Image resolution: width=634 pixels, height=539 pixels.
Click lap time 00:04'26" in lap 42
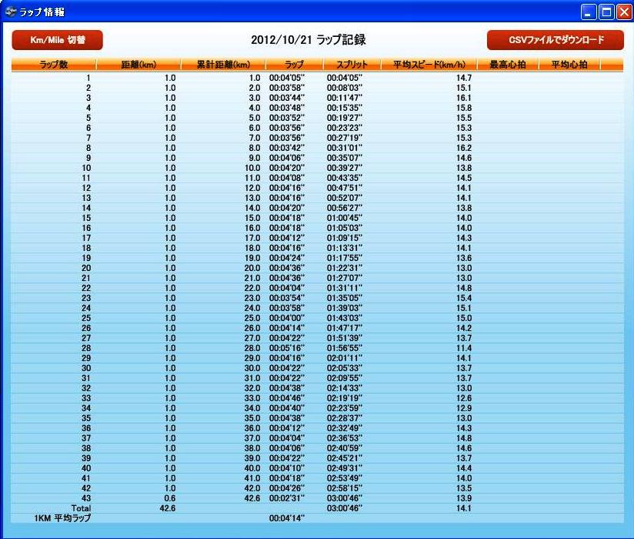tap(287, 488)
